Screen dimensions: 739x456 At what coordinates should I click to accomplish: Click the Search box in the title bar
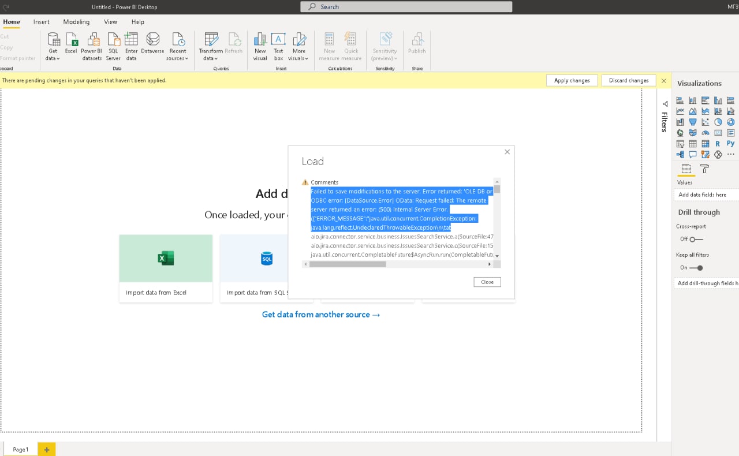pos(406,7)
